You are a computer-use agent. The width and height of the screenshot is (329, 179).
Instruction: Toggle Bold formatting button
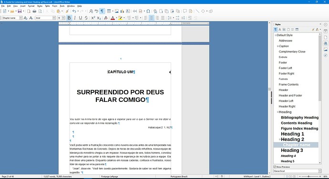pos(69,18)
